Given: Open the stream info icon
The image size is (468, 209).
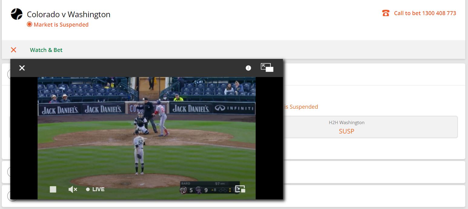Looking at the screenshot, I should click(x=248, y=68).
